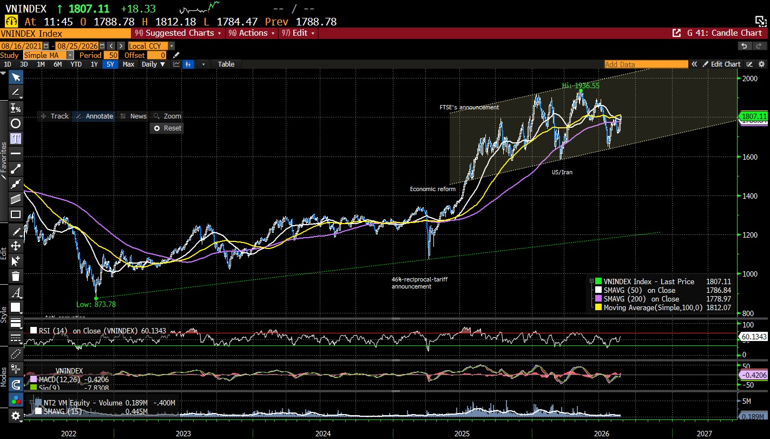This screenshot has width=770, height=439.
Task: Toggle Zoom mode on the chart
Action: point(167,116)
